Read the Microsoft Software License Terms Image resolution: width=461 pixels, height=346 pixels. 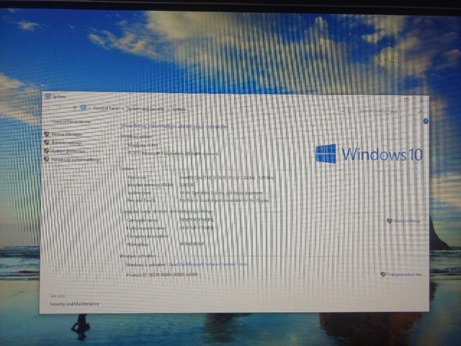point(208,265)
